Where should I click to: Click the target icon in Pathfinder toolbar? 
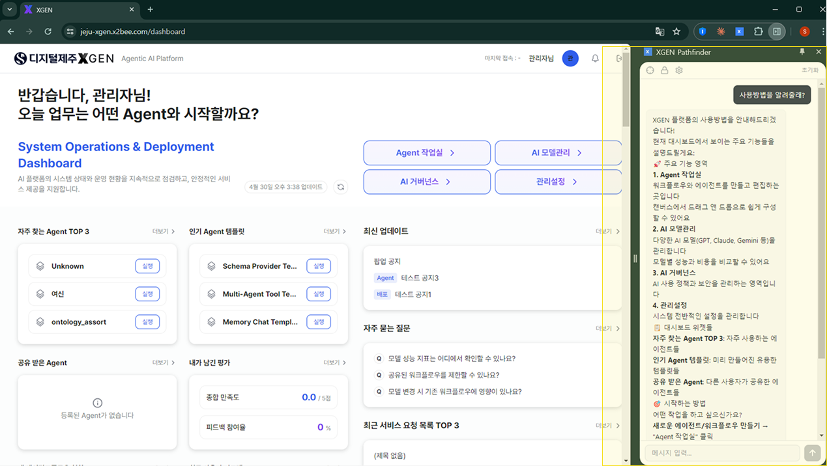point(650,70)
